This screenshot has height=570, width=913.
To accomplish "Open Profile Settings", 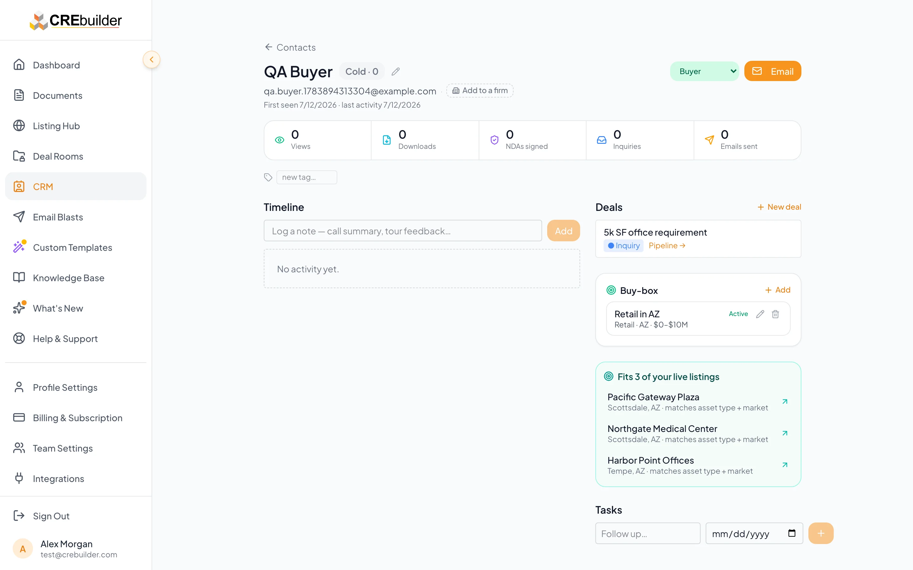I will (75, 387).
